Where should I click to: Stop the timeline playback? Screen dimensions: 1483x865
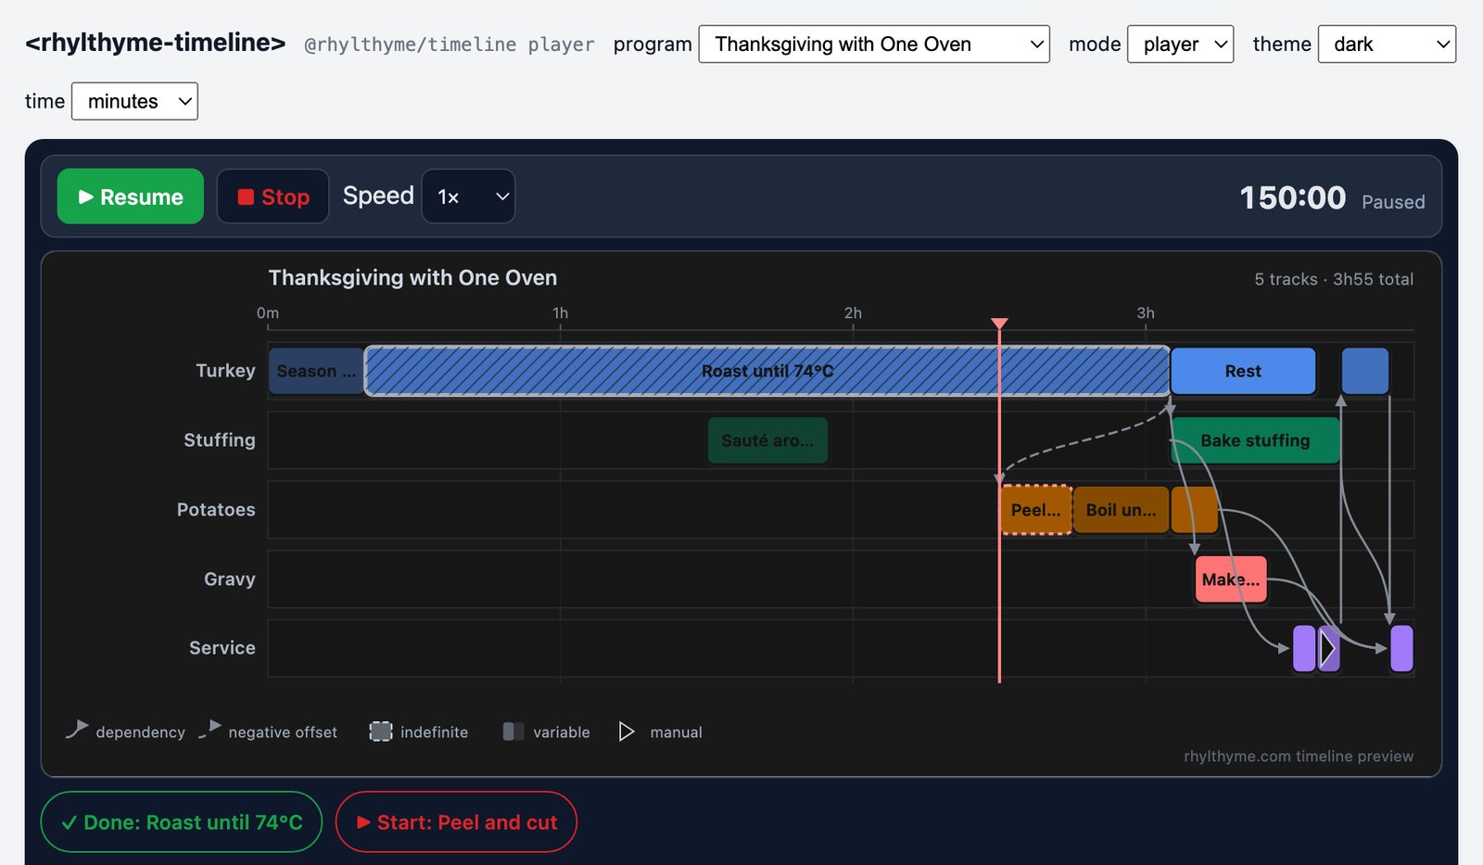(x=273, y=197)
